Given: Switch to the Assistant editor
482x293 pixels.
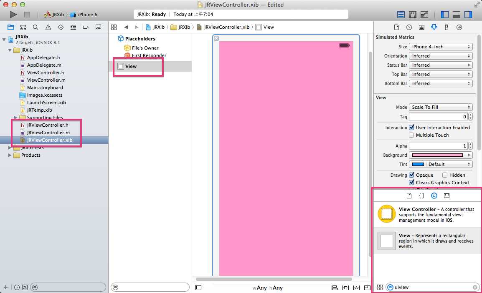Looking at the screenshot, I should point(413,15).
